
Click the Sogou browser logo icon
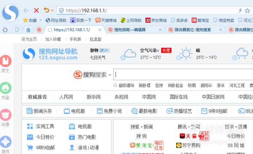[11, 13]
